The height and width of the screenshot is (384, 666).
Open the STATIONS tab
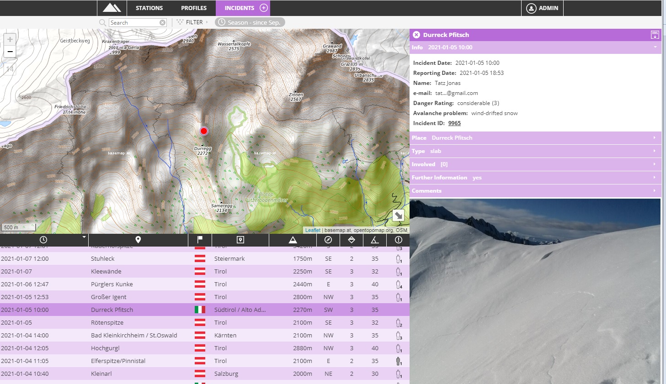pos(149,8)
